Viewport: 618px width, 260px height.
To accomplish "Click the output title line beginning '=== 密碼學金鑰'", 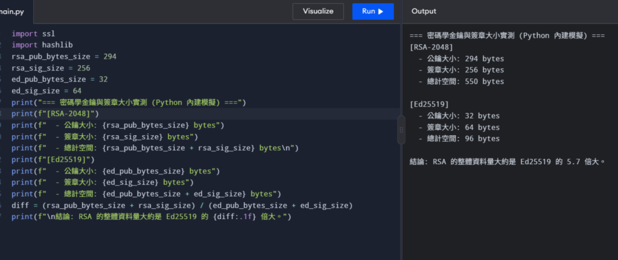I will 507,36.
